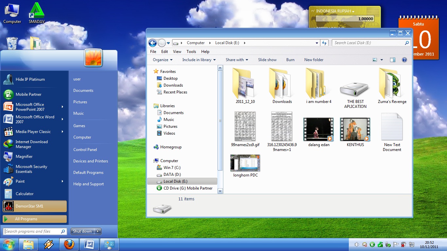The width and height of the screenshot is (447, 251).
Task: Expand address bar history dropdown
Action: [x=317, y=43]
